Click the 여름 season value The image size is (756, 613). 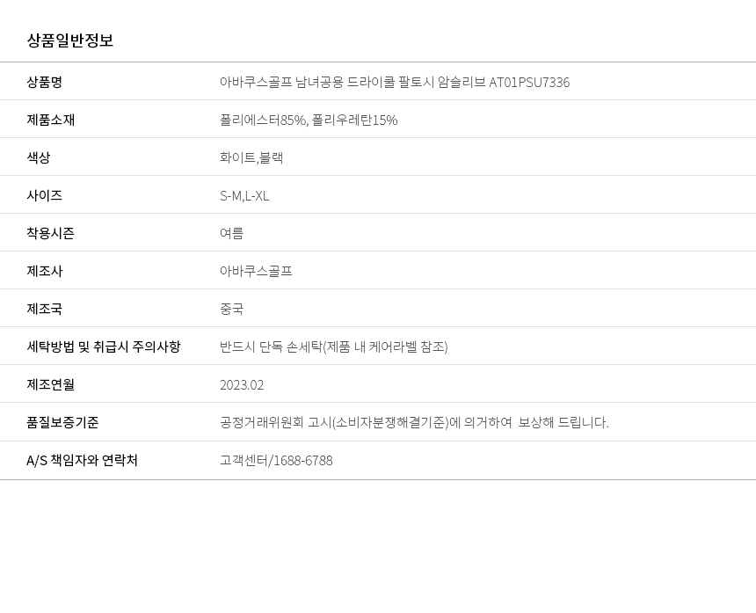tap(231, 233)
